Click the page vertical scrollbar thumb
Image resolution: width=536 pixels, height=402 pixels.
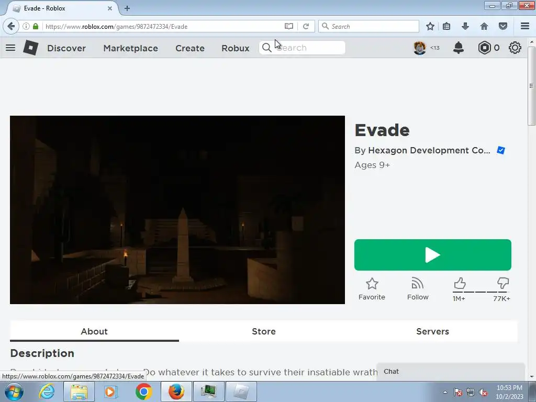point(531,85)
